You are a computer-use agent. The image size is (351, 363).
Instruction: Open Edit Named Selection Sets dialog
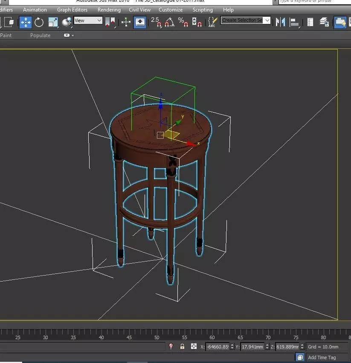point(212,22)
